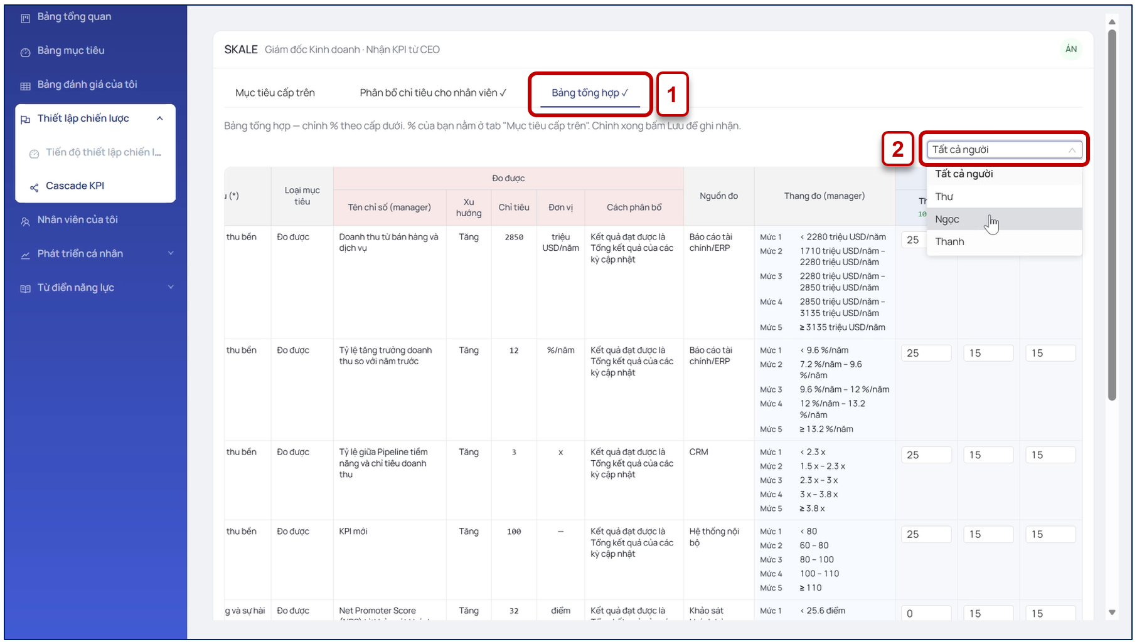Click the 'Xu hướng' column header
Image resolution: width=1137 pixels, height=642 pixels.
point(469,208)
